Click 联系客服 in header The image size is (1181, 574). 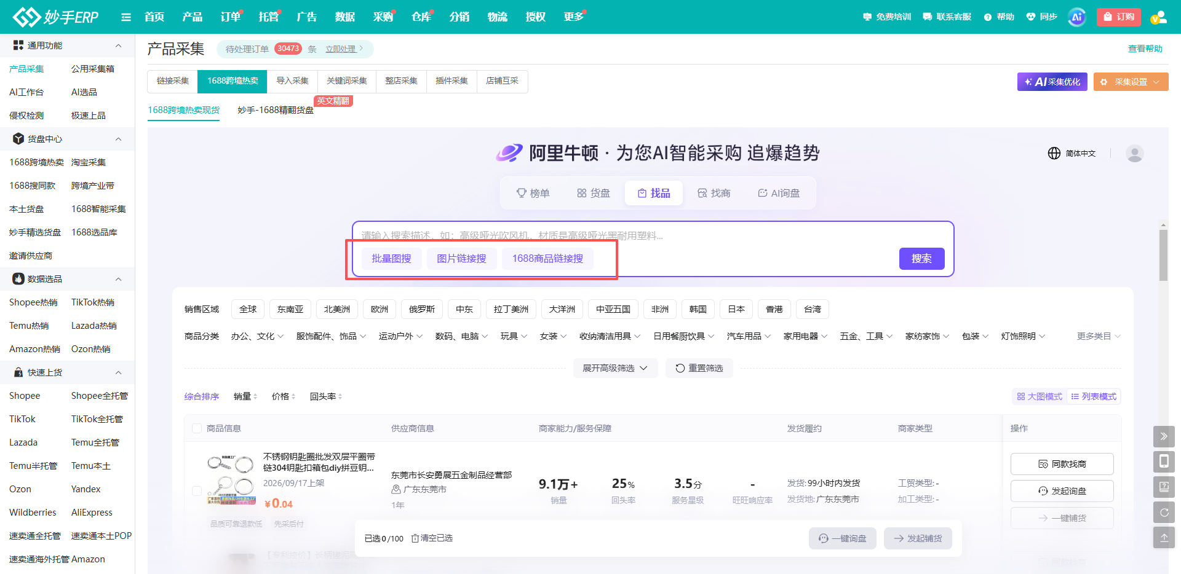(947, 17)
